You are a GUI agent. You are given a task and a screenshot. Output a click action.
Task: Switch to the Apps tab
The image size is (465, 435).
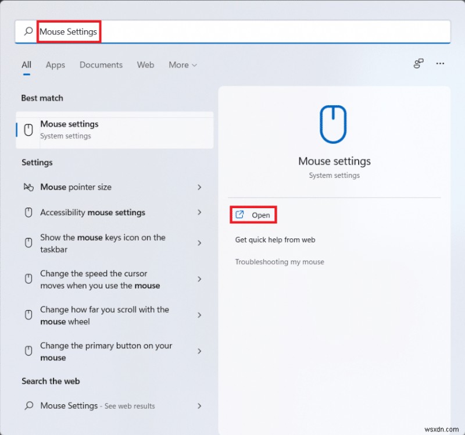point(55,65)
